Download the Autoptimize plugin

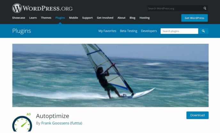tap(197, 115)
